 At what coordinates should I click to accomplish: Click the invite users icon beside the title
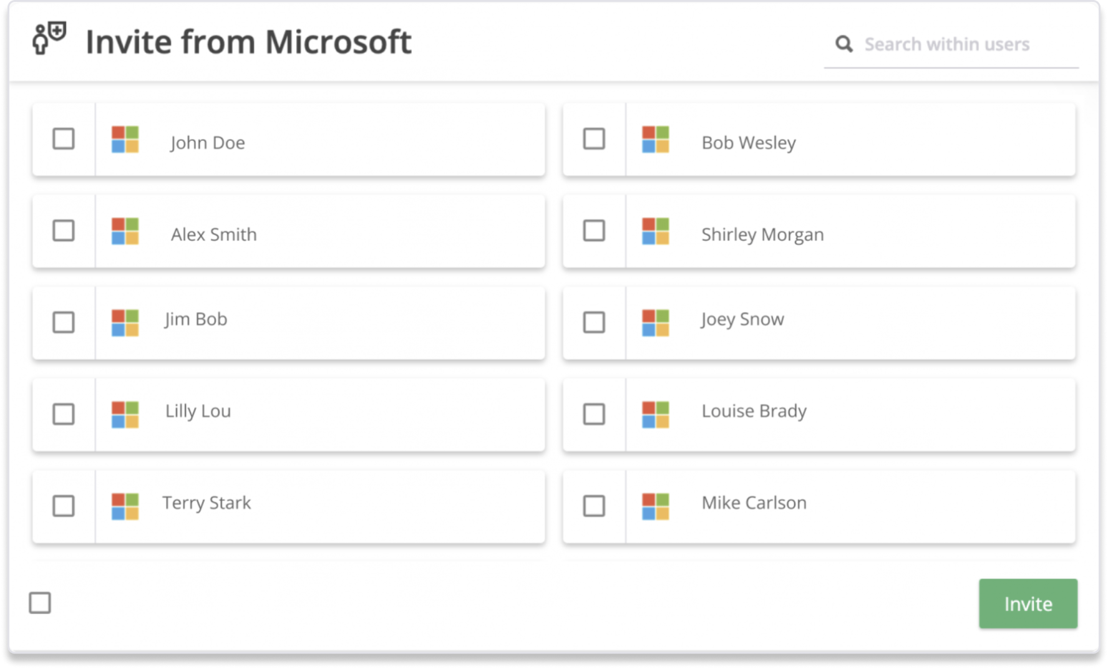[x=49, y=39]
